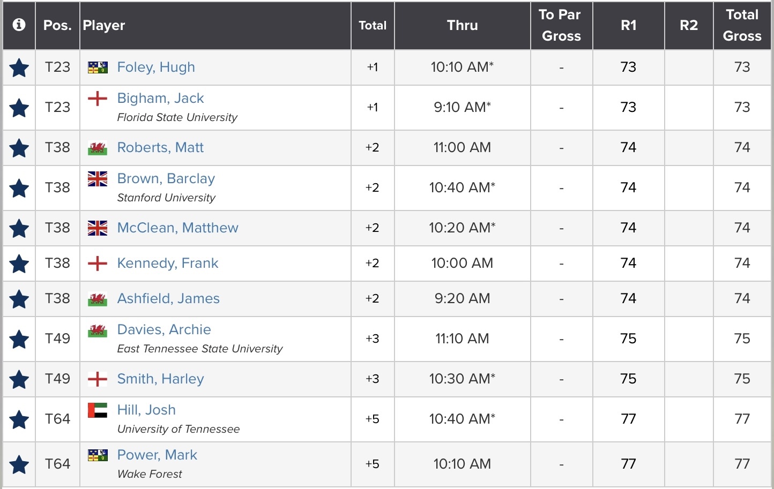The height and width of the screenshot is (489, 774).
Task: Click the Thru column header
Action: coord(462,25)
